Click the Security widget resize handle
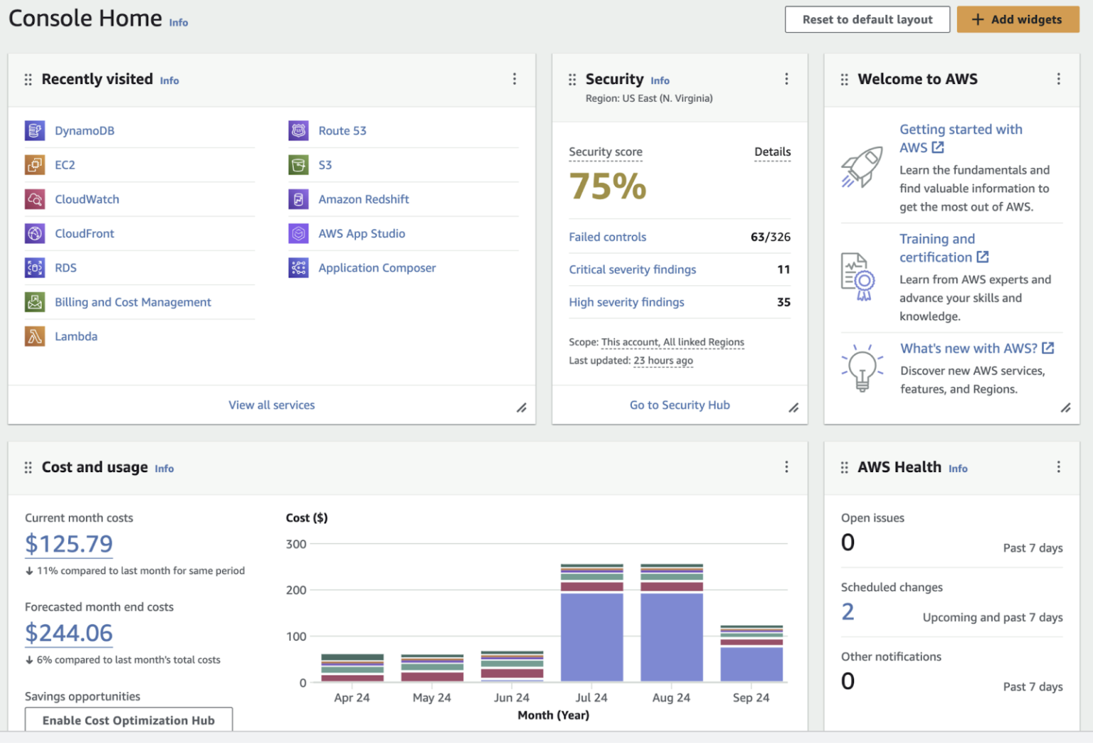 (793, 408)
